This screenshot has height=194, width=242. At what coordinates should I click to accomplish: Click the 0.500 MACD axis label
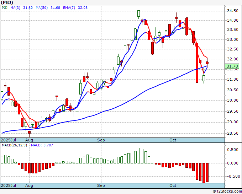point(233,150)
